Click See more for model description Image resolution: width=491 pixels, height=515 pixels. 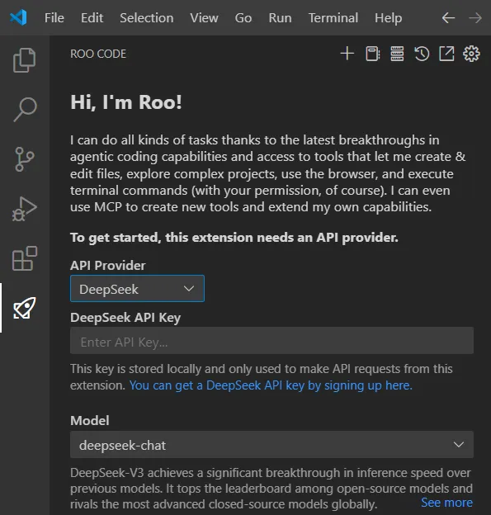(x=446, y=503)
